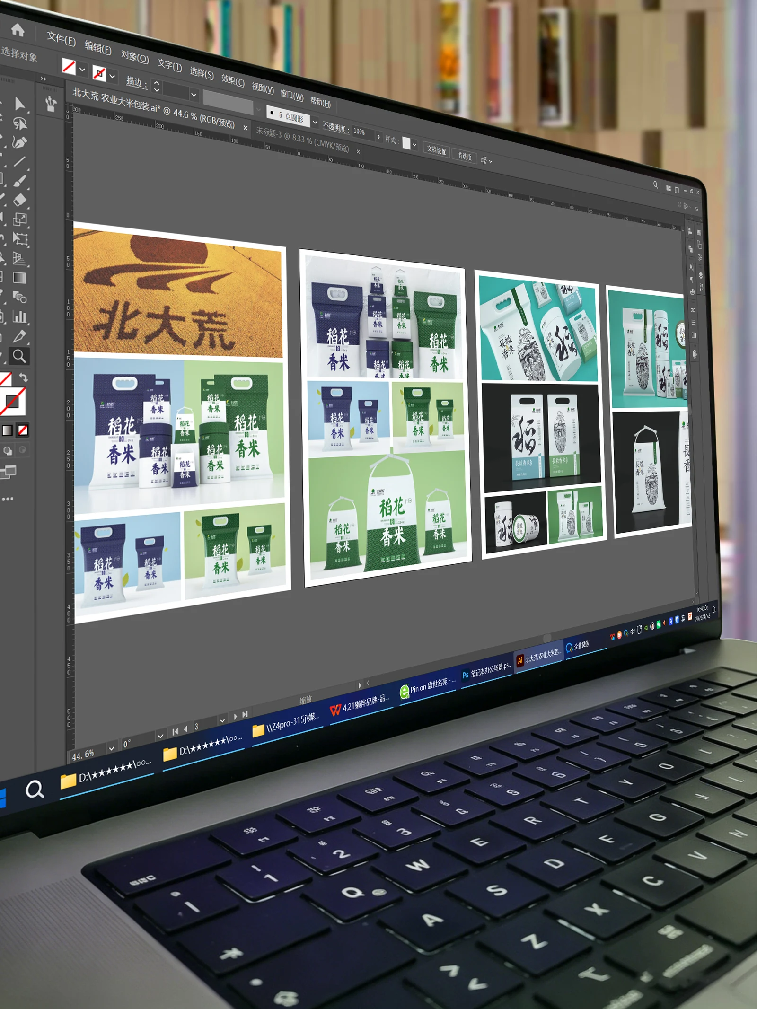757x1009 pixels.
Task: Close the 未标题-3 document tab
Action: (358, 152)
